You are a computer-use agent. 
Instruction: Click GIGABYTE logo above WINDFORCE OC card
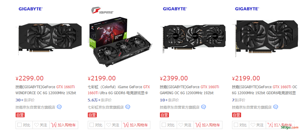(30, 9)
